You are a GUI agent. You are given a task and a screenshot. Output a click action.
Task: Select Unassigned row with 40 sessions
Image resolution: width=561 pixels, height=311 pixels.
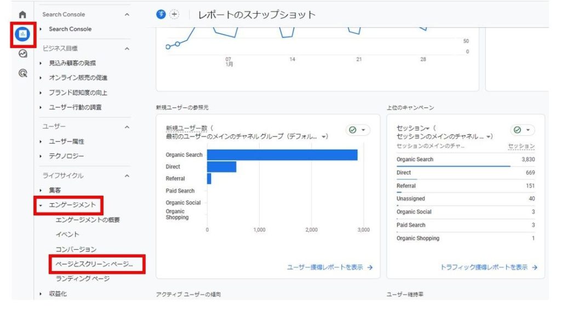pyautogui.click(x=466, y=199)
